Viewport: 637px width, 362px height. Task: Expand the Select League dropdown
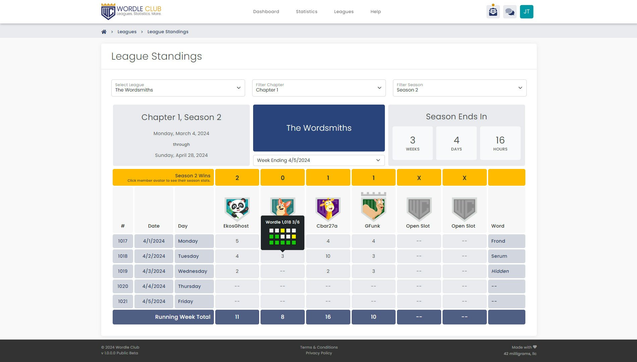pyautogui.click(x=178, y=88)
